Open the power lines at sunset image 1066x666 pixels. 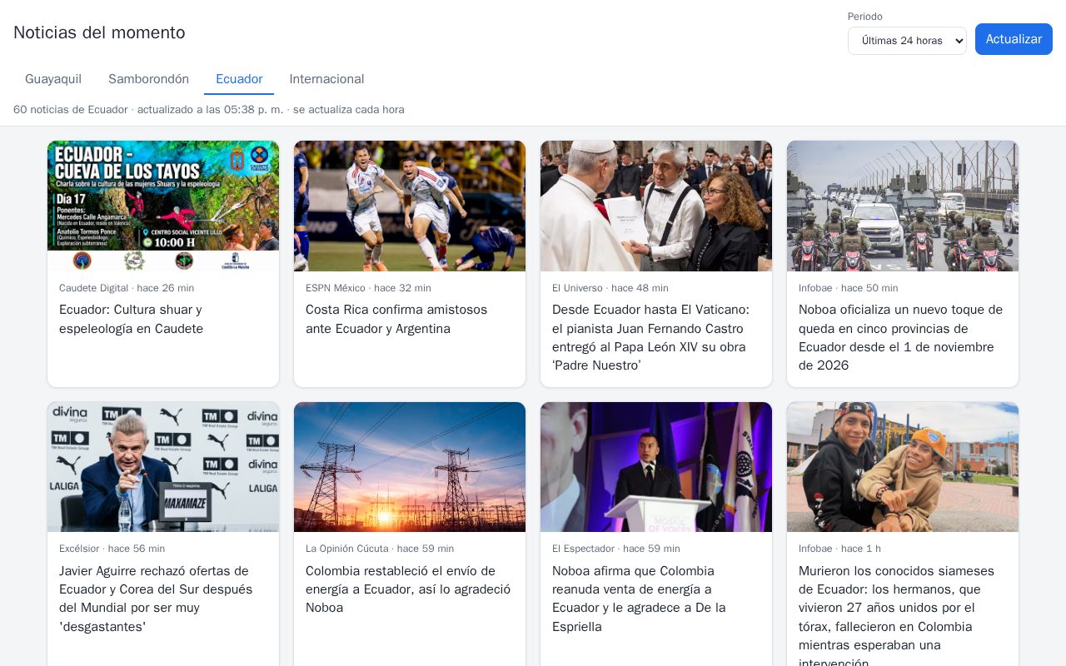[410, 467]
